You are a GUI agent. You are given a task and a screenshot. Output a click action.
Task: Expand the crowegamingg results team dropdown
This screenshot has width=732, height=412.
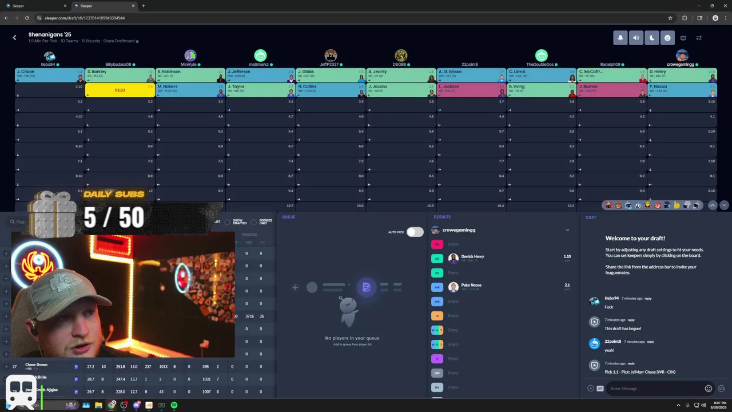tap(567, 230)
